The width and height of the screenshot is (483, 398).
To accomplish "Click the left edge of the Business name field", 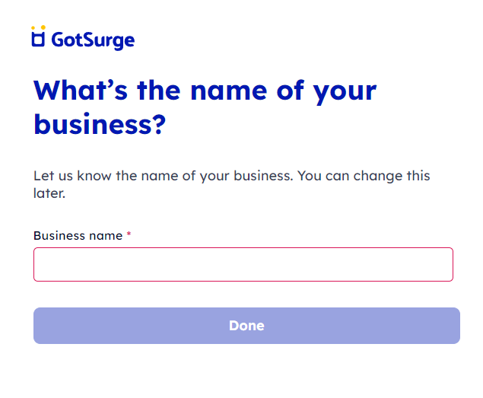I will point(42,264).
